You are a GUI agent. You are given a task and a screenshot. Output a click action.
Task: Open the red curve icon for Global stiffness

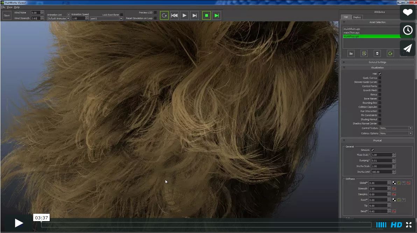pos(409,183)
